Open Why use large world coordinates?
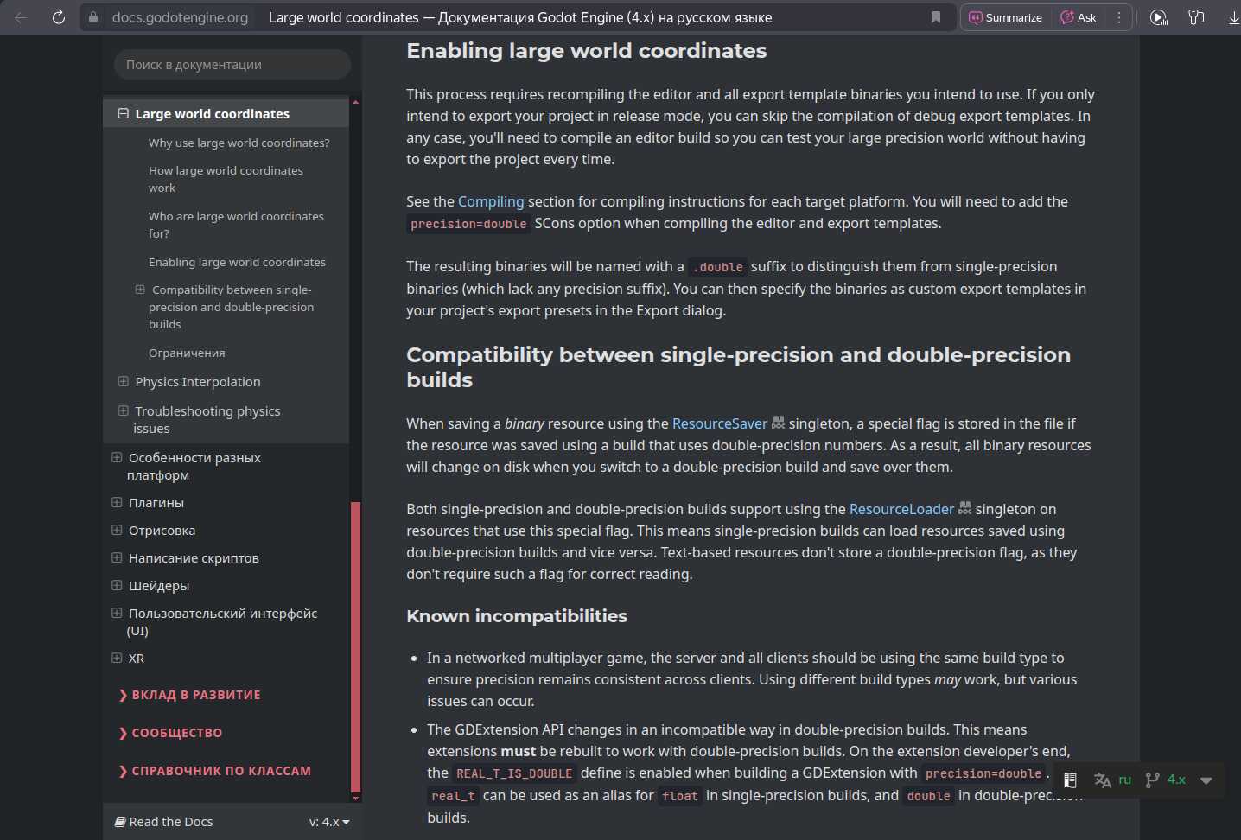Screen dimensions: 1241x840 point(239,143)
